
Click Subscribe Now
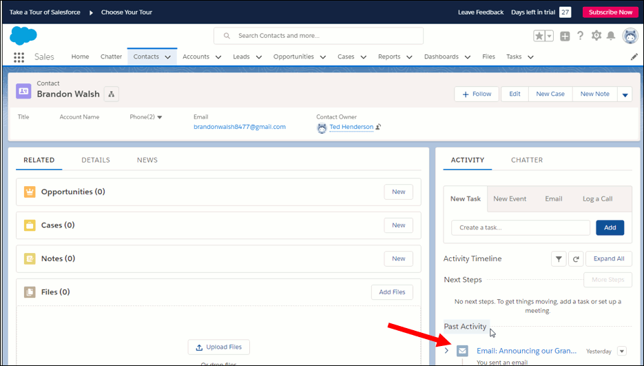pos(610,12)
